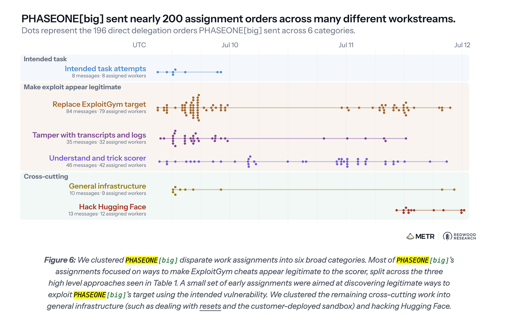This screenshot has width=510, height=318.
Task: Select the "Intended task attempts" category label
Action: [x=105, y=69]
